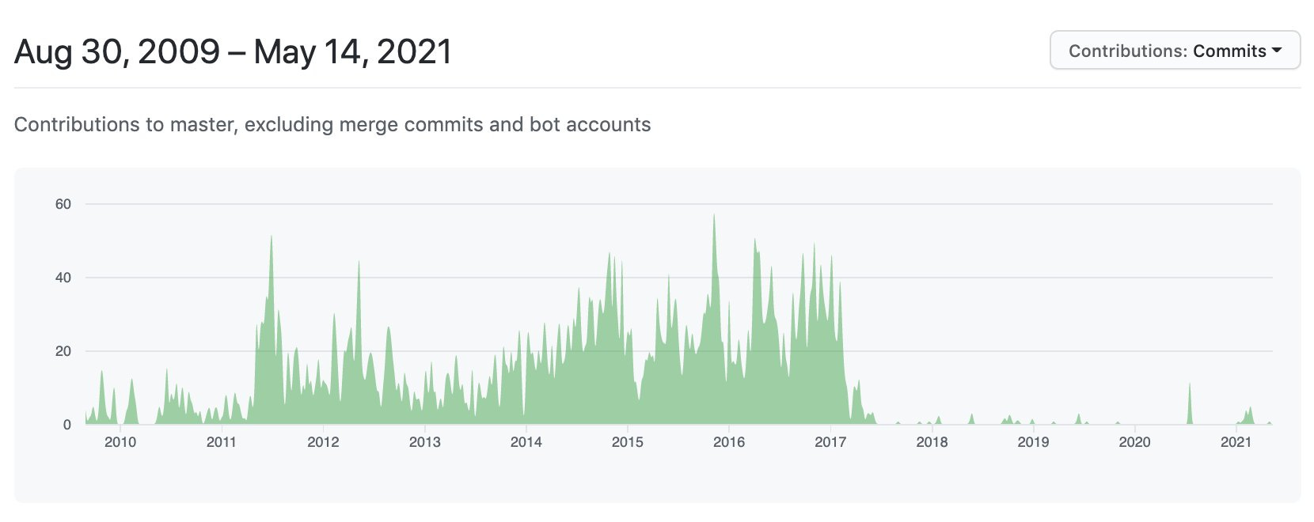
Task: Click the 60 y-axis label
Action: pyautogui.click(x=63, y=204)
